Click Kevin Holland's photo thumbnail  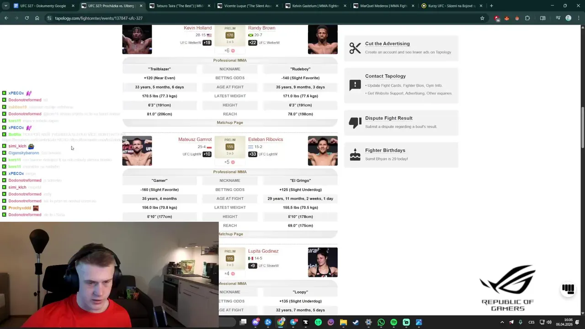(x=137, y=40)
